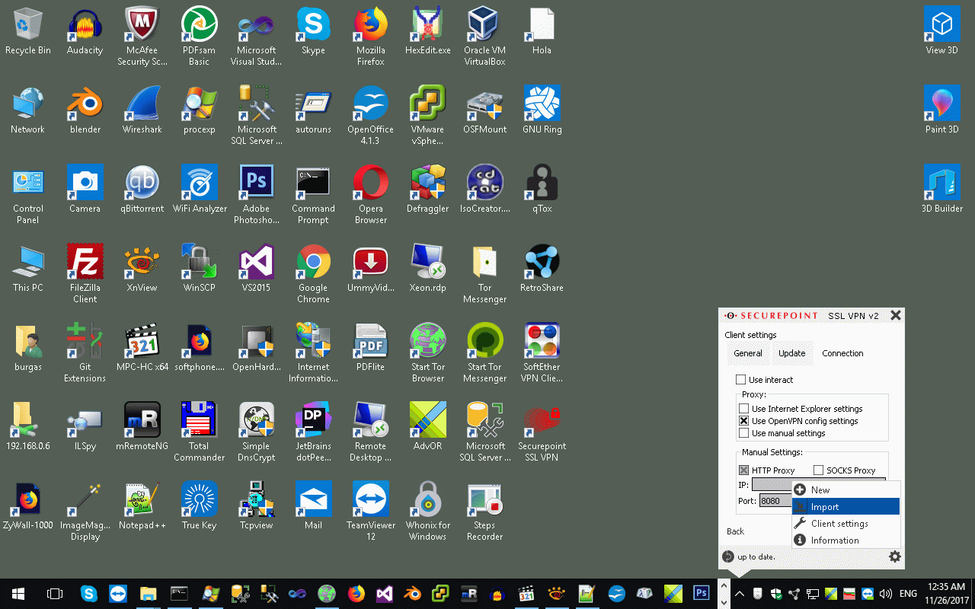The image size is (975, 609).
Task: Click the Back button in Securepoint
Action: click(x=735, y=531)
